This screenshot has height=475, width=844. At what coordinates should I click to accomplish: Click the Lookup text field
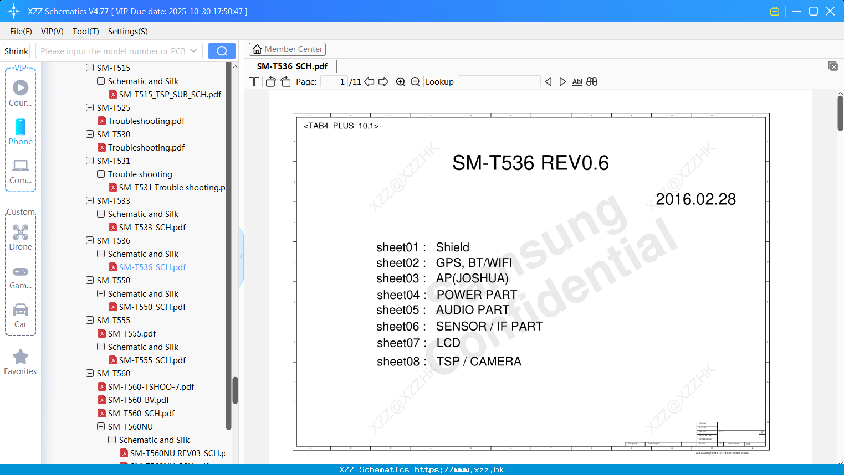tap(499, 81)
